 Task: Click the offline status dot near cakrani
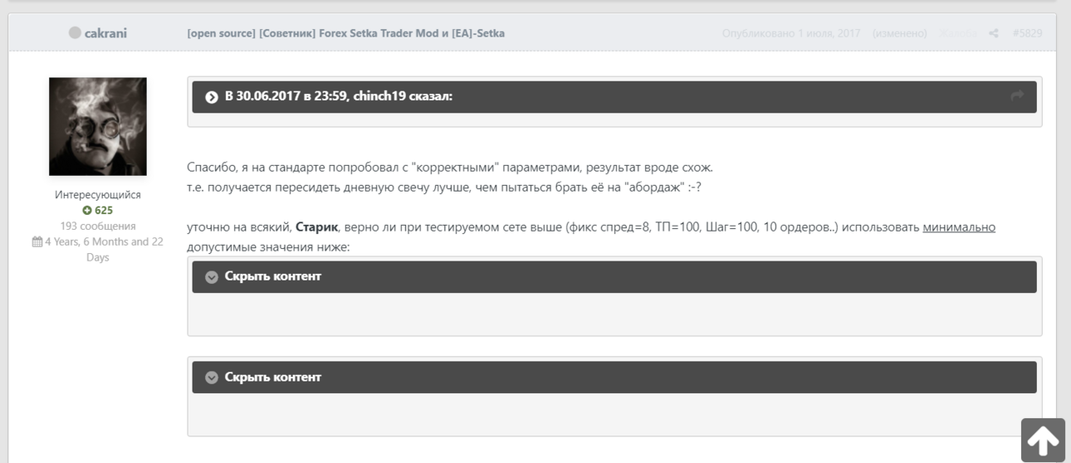click(x=75, y=33)
